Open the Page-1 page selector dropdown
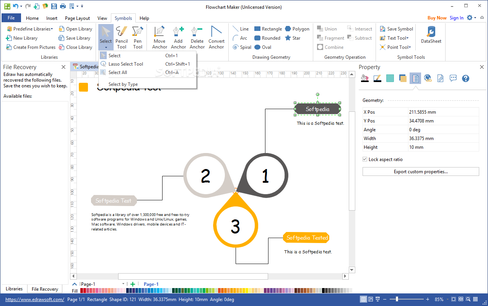 pyautogui.click(x=123, y=284)
